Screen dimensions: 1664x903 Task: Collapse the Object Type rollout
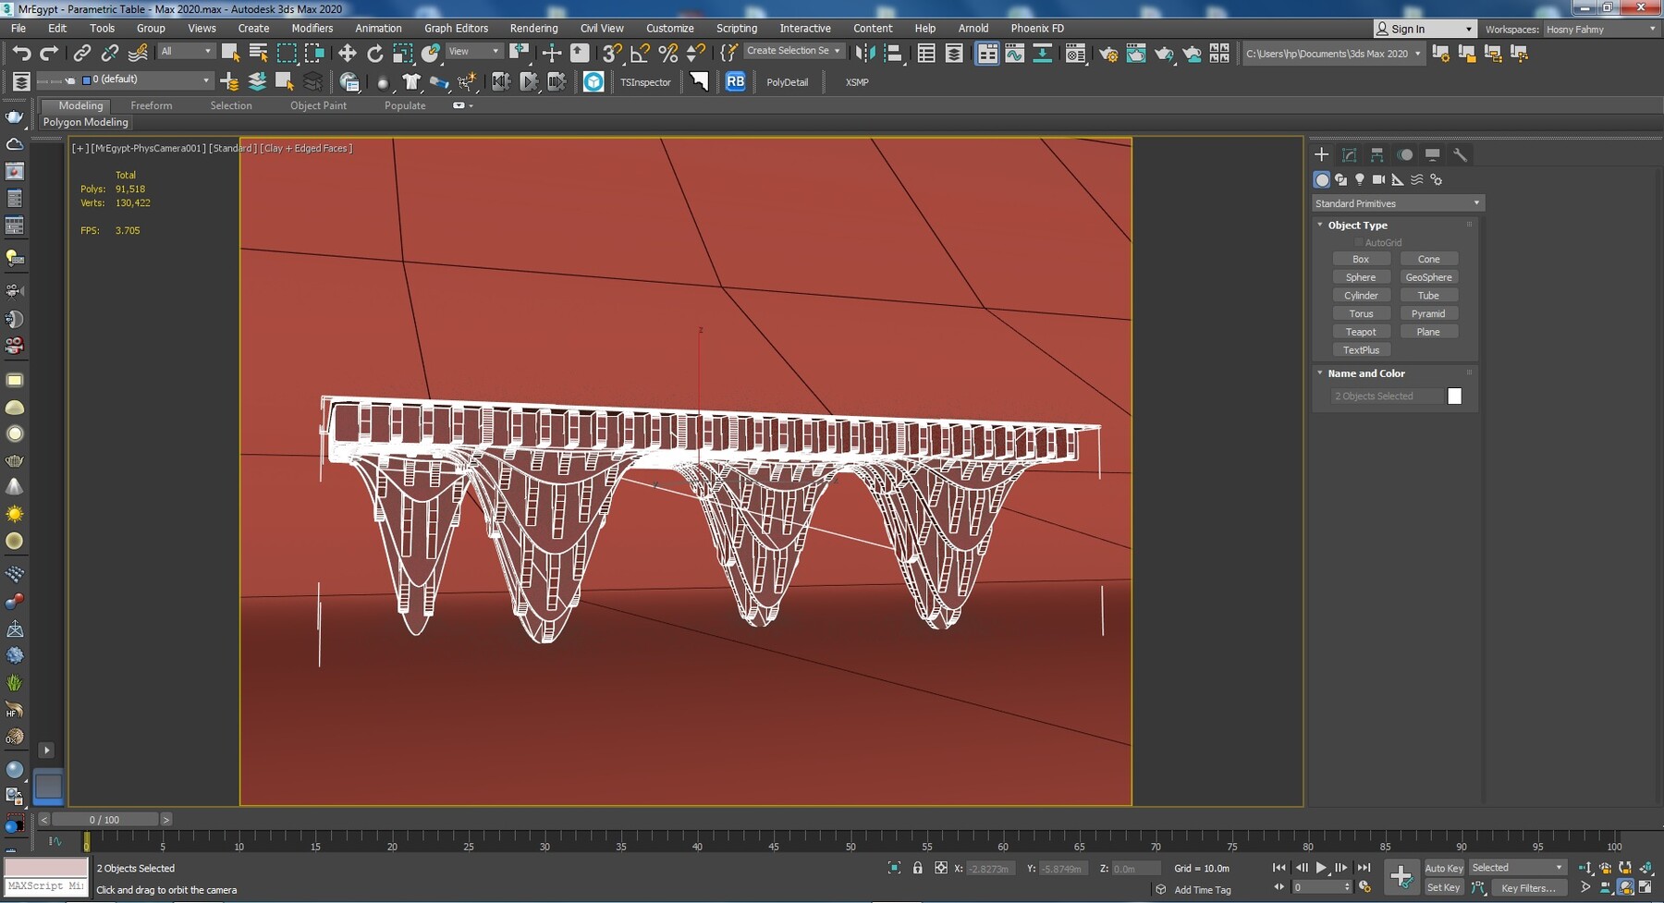click(1320, 225)
